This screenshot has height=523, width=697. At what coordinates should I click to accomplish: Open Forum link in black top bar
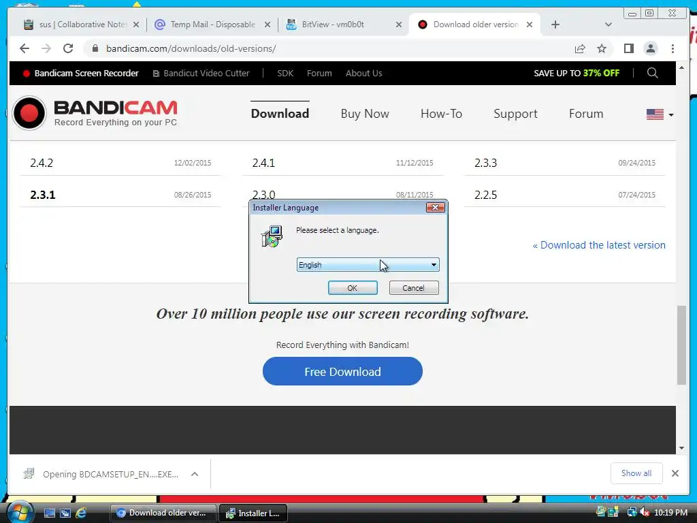point(319,73)
